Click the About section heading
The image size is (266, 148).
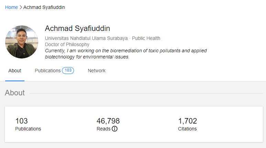(x=15, y=93)
